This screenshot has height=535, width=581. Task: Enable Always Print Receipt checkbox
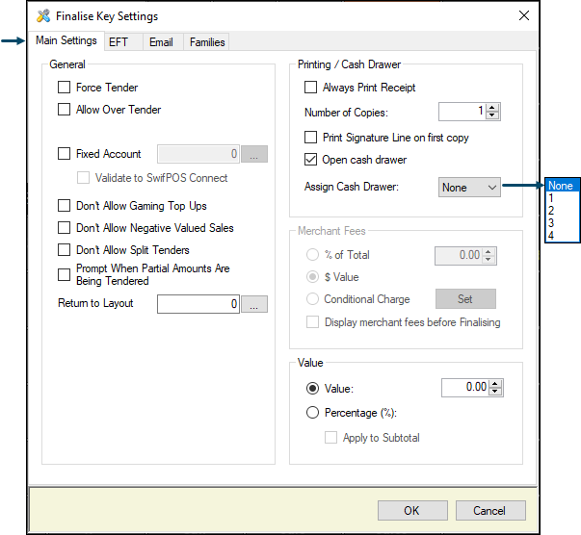(310, 88)
